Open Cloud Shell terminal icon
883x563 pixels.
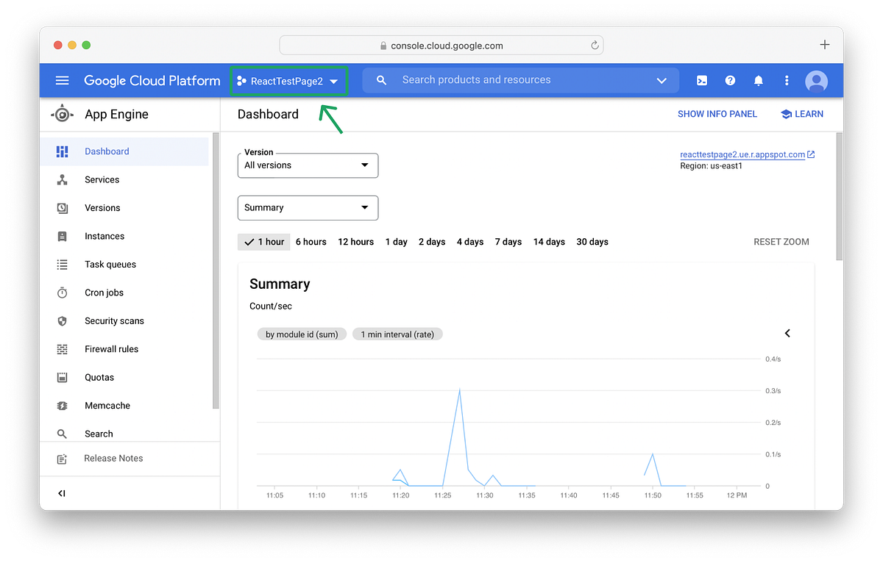(702, 80)
